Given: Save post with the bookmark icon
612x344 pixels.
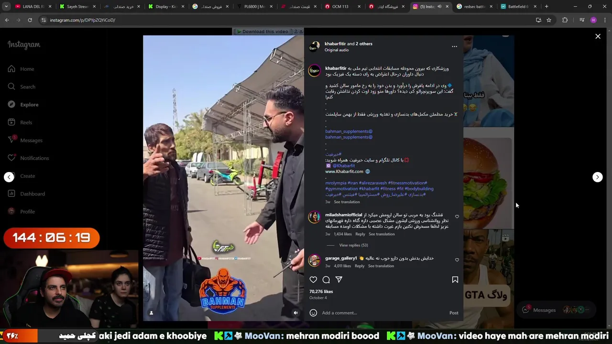Looking at the screenshot, I should tap(455, 279).
